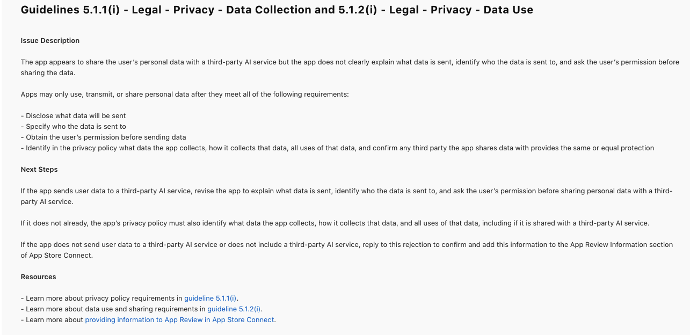Click paragraph starting "If the app sends user data"
The image size is (690, 335).
tap(347, 196)
